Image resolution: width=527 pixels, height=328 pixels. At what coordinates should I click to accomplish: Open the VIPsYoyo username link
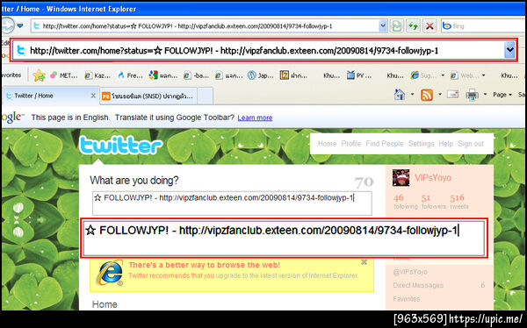(432, 178)
